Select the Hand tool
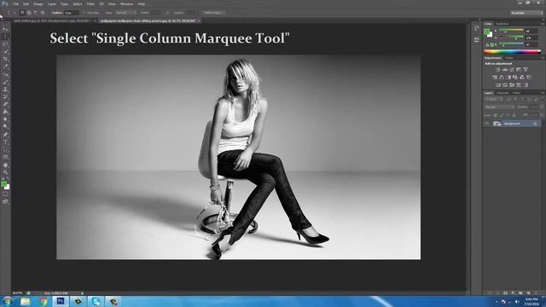The image size is (546, 307). pos(5,165)
